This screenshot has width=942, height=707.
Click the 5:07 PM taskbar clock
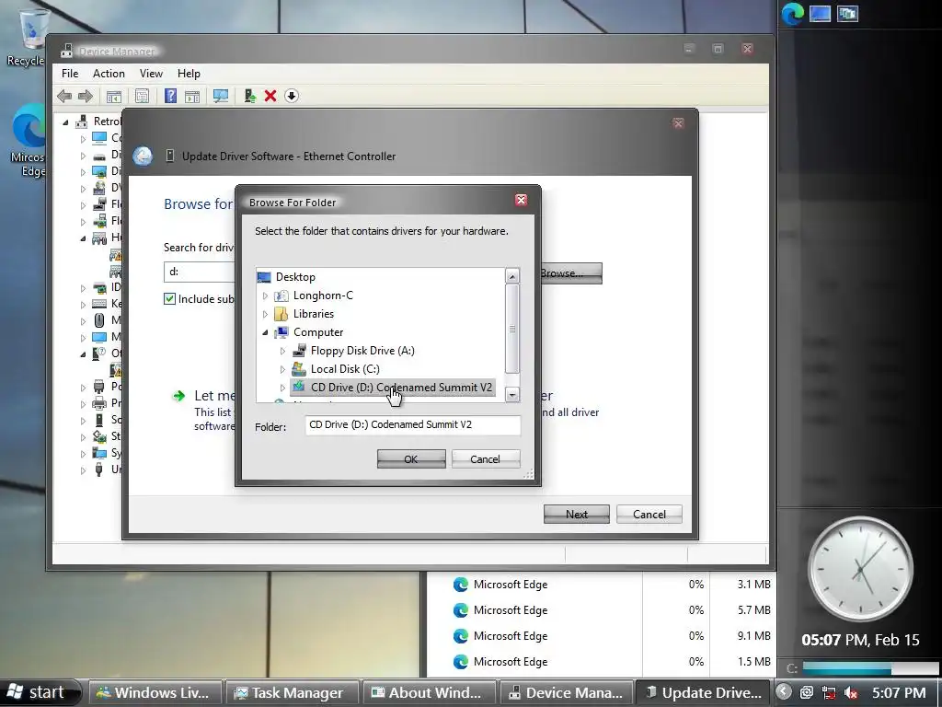(899, 692)
